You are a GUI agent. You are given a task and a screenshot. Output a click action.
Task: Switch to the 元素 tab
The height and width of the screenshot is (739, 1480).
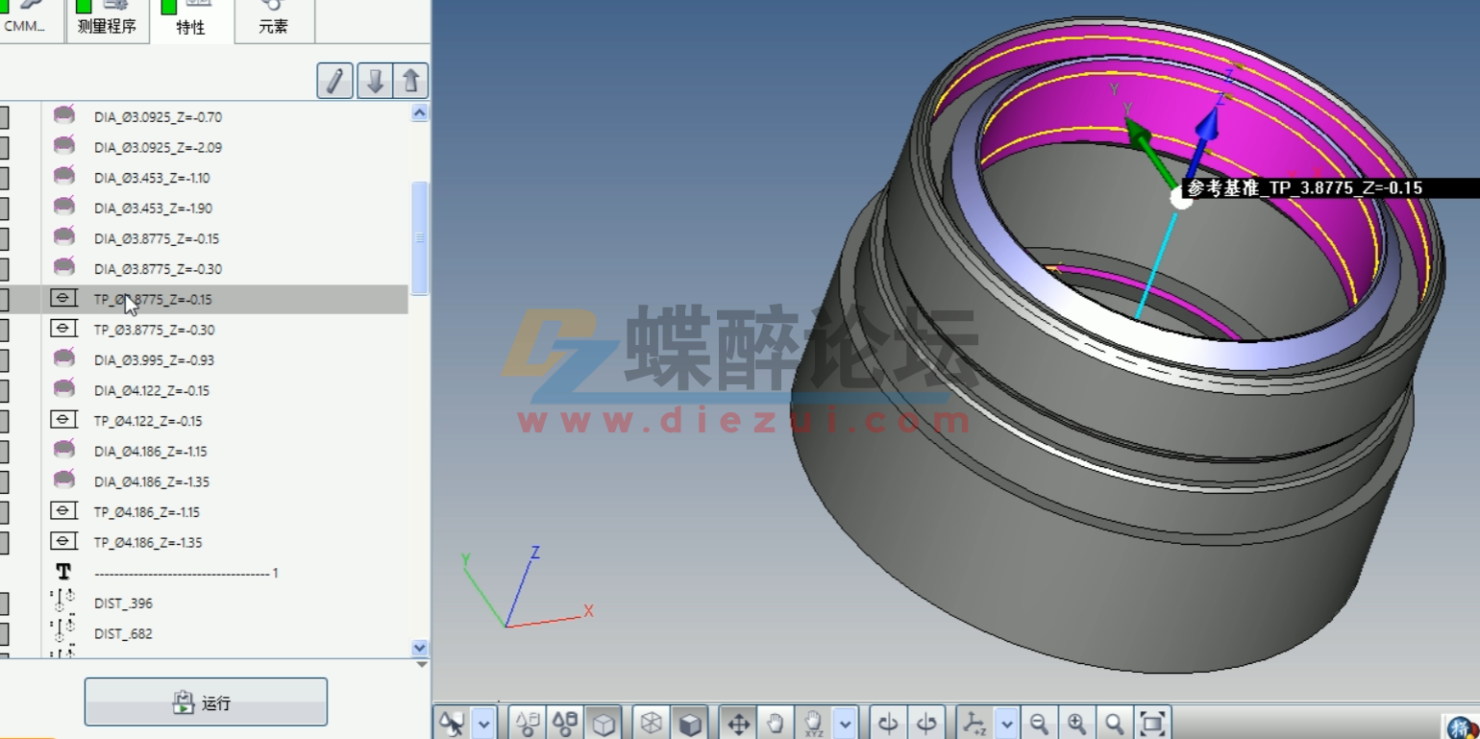pyautogui.click(x=274, y=27)
